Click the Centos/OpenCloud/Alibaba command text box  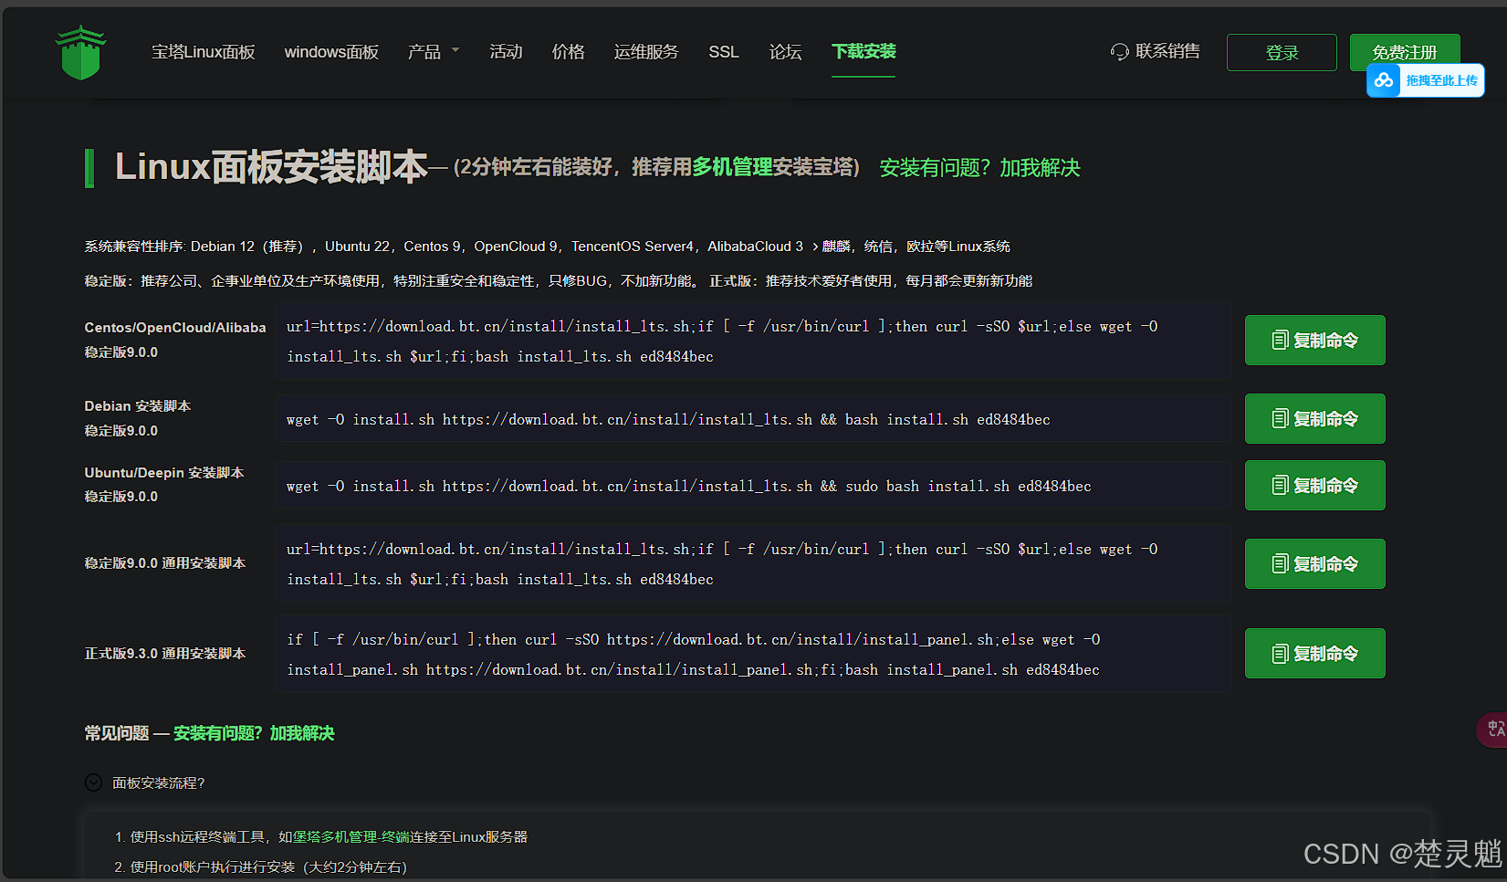[753, 341]
